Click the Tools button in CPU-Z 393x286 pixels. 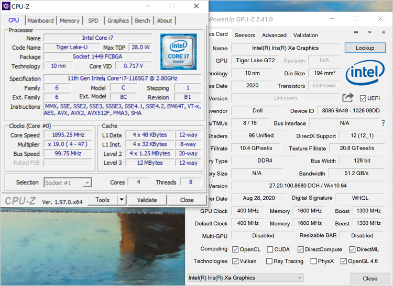[x=103, y=200]
